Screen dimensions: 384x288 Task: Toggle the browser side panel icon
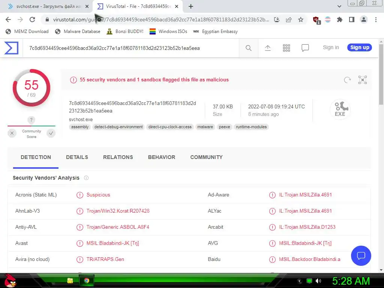(x=352, y=19)
